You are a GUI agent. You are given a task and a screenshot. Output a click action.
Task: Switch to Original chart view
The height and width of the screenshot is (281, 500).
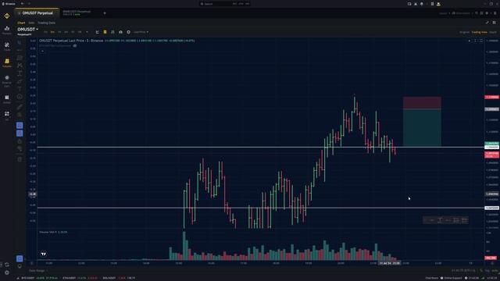pyautogui.click(x=464, y=32)
